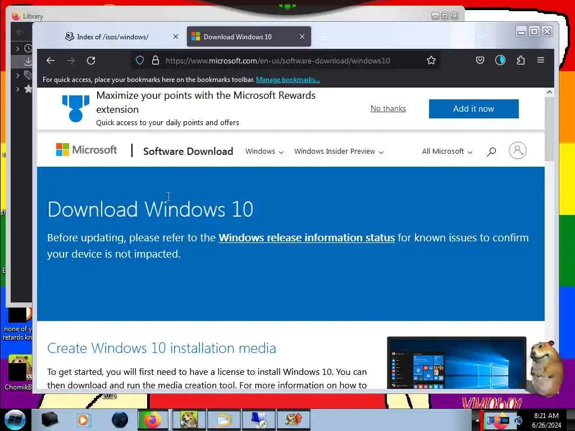Click the black box taskbar icon
Image resolution: width=575 pixels, height=431 pixels.
click(x=49, y=420)
